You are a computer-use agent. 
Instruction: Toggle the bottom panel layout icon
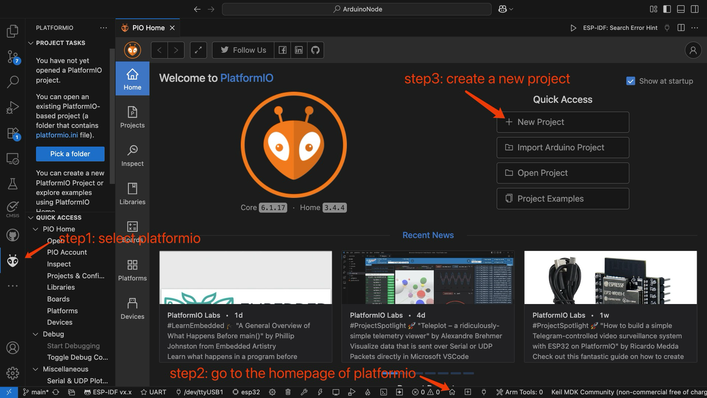tap(681, 9)
